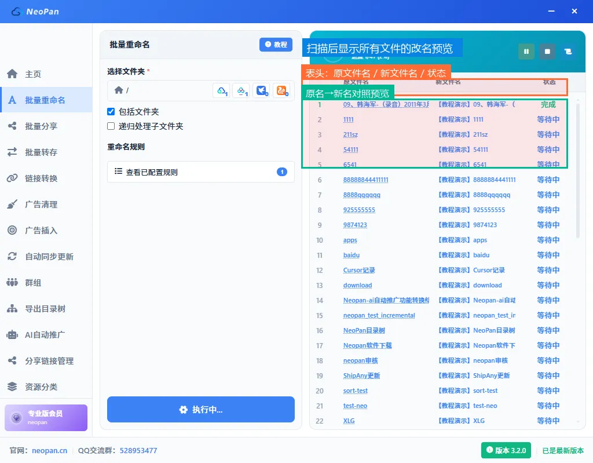Open AI自动推广 page
Image resolution: width=593 pixels, height=463 pixels.
click(x=46, y=335)
